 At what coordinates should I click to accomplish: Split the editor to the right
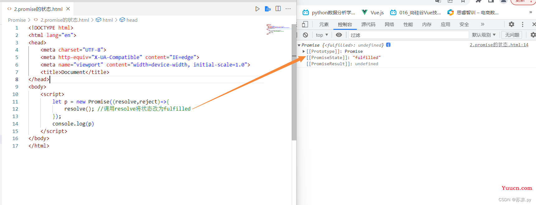click(x=278, y=9)
